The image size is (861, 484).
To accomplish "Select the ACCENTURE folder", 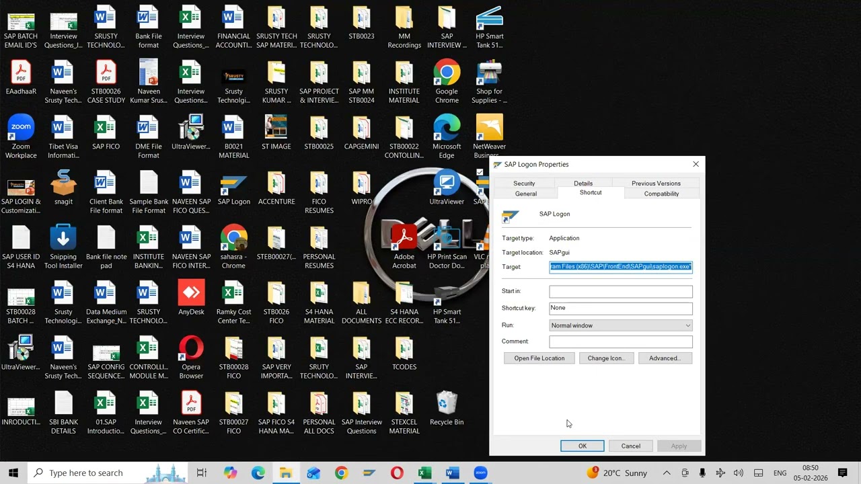I will coord(276,189).
